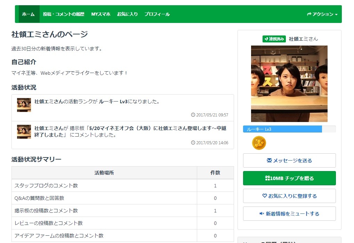Add user with お気に入りに登録する button
Image resolution: width=354 pixels, height=243 pixels.
coord(289,196)
